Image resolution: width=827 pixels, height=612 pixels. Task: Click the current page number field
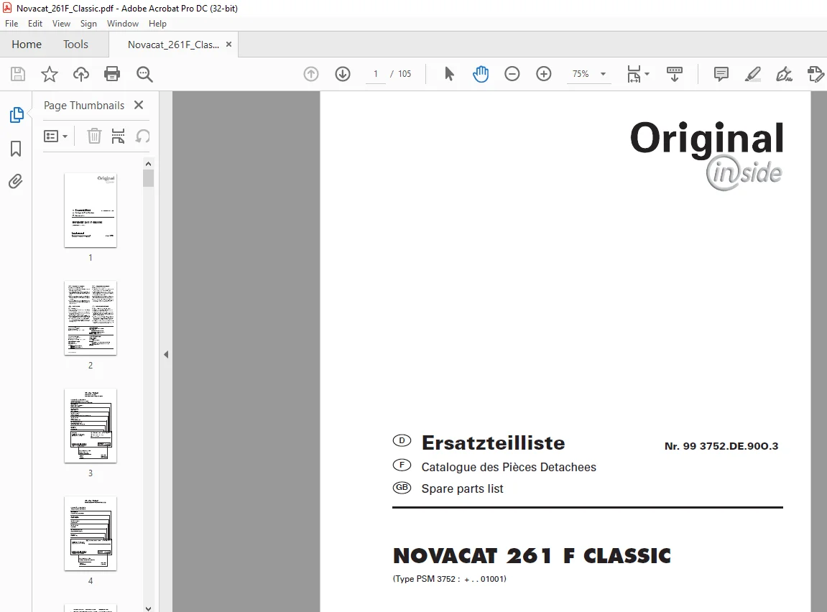point(376,74)
